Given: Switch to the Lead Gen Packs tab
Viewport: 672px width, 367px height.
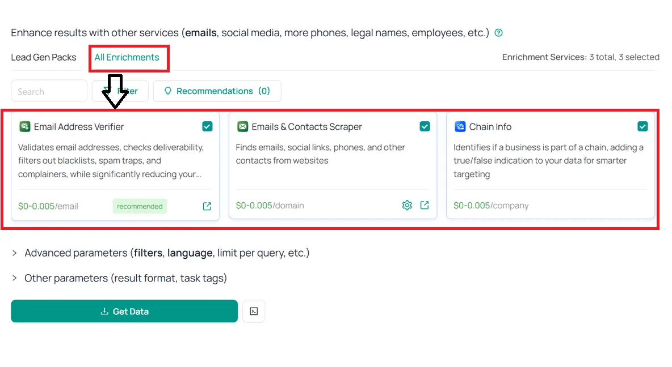Looking at the screenshot, I should point(44,57).
